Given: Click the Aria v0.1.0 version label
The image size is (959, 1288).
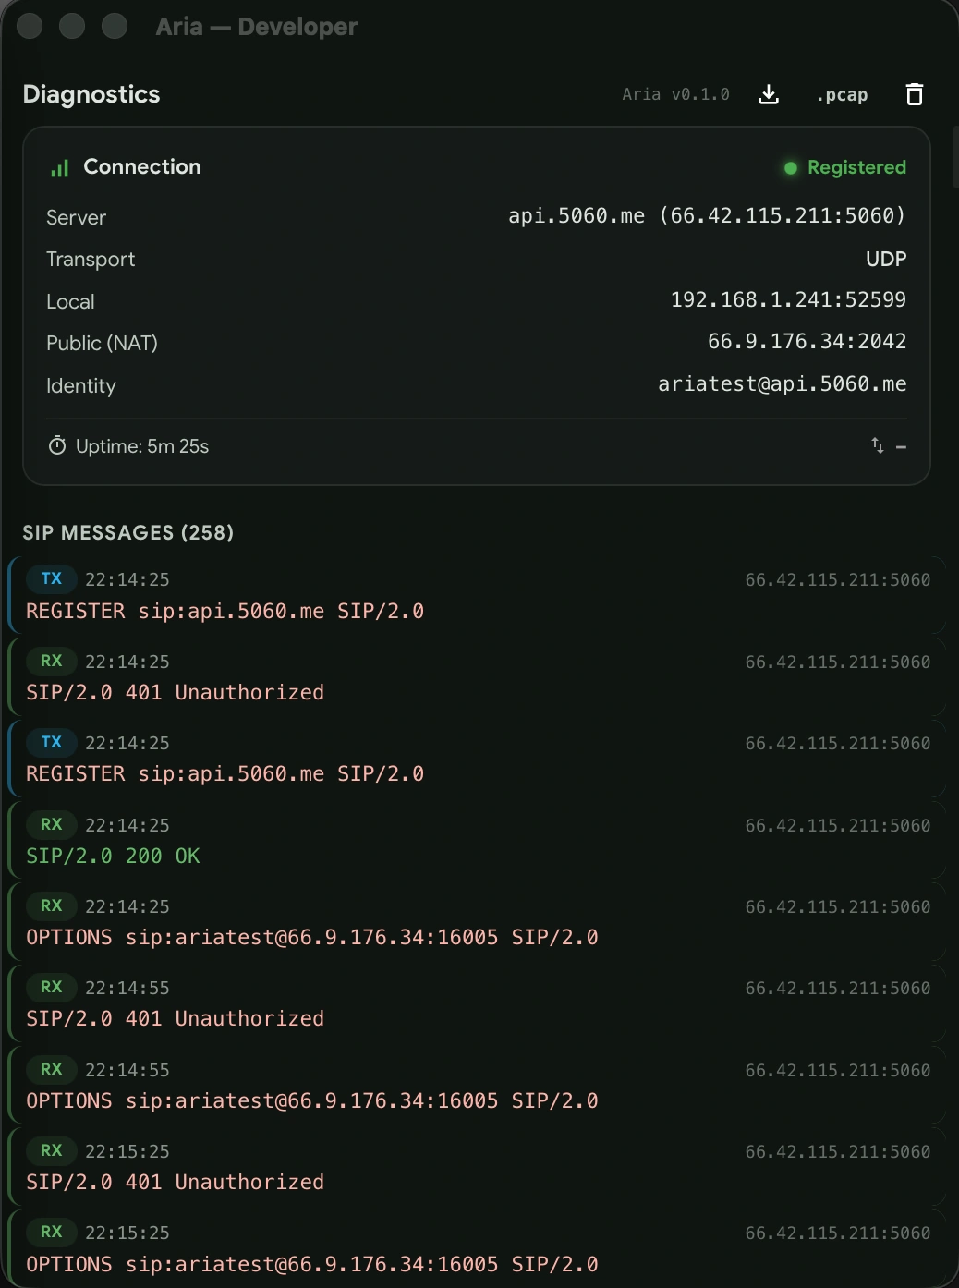Looking at the screenshot, I should click(x=675, y=94).
